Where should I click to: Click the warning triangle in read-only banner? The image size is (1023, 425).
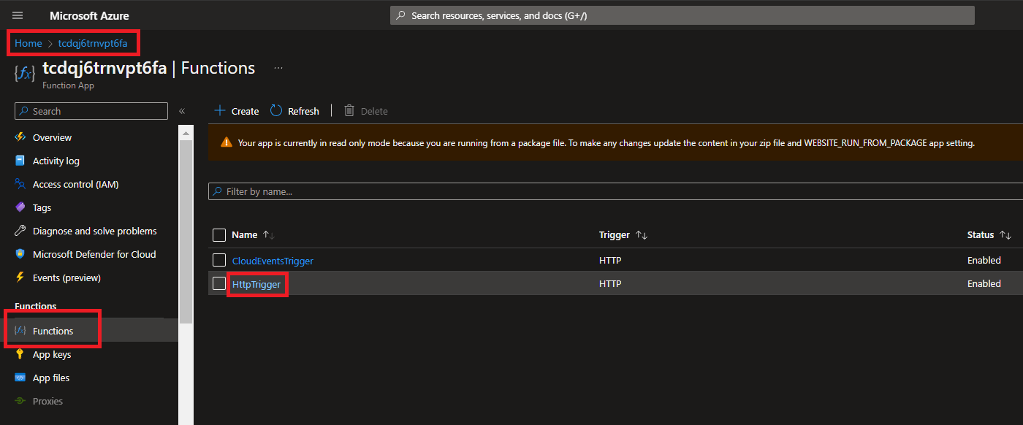tap(227, 143)
